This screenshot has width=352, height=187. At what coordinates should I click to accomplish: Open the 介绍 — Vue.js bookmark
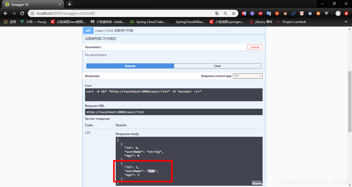point(33,22)
